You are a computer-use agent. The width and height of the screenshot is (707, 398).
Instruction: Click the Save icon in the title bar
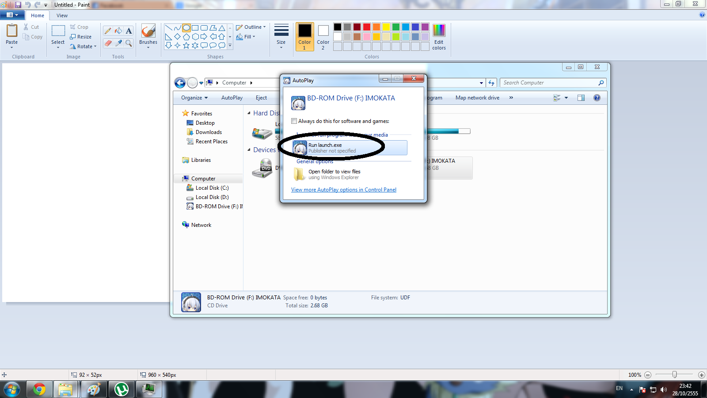pos(18,4)
